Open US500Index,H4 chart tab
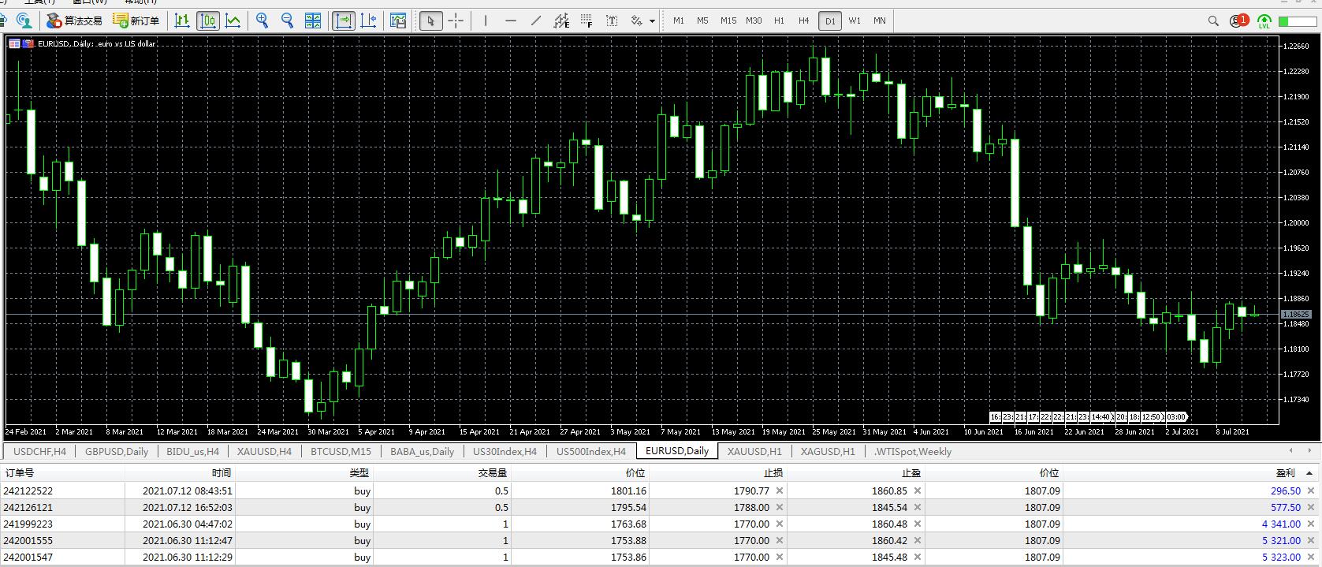This screenshot has height=567, width=1322. (x=591, y=452)
